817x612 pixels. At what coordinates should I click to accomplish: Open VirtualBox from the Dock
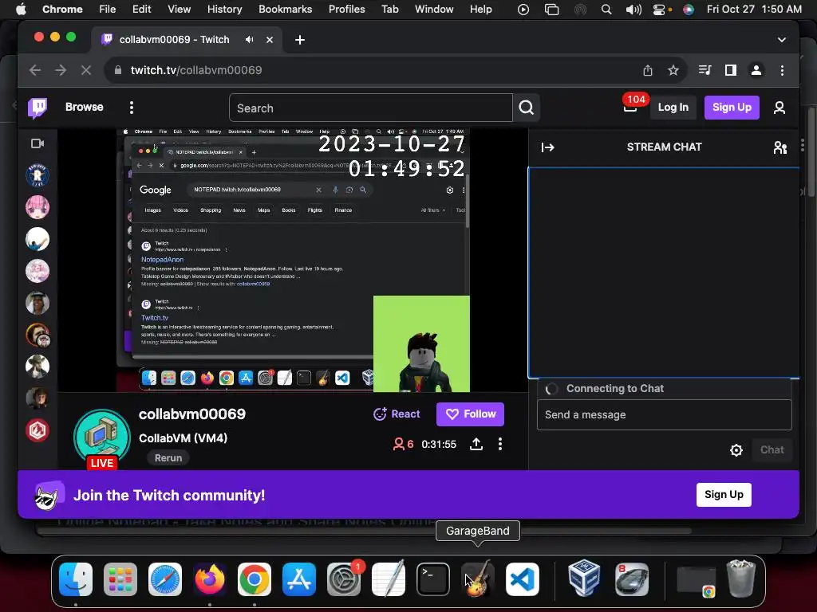click(583, 579)
